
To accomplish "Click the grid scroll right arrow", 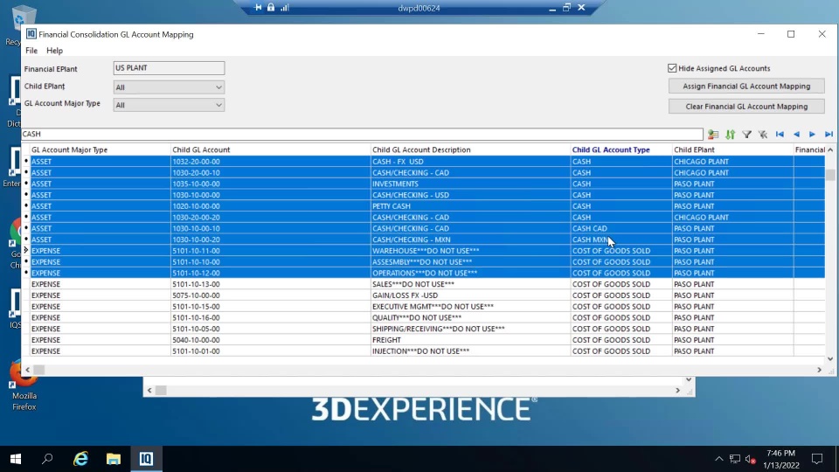I will coord(819,370).
